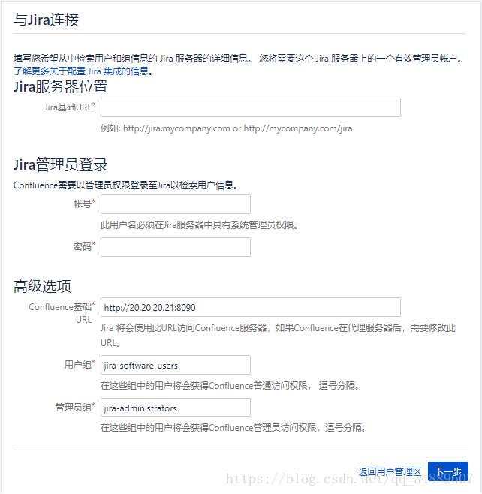Click the hint Jira 将会使用此URL访问Confluence服务器
The image size is (482, 494).
[279, 335]
